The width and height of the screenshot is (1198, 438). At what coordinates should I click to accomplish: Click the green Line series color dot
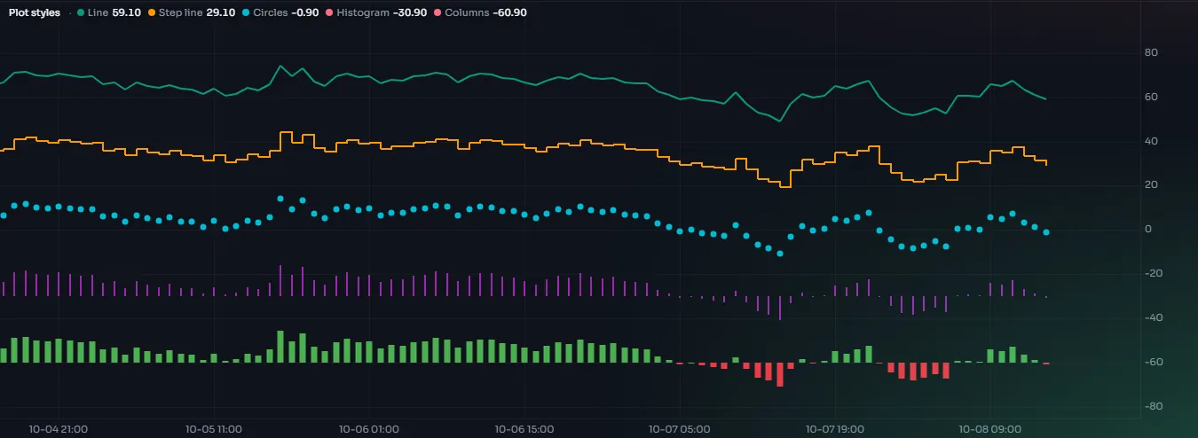(81, 13)
